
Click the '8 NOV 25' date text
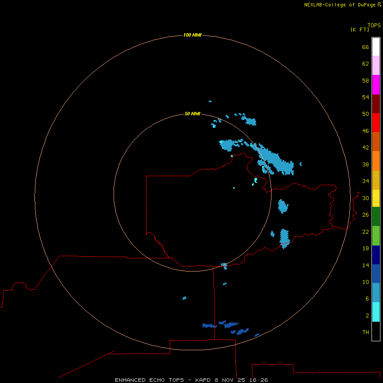click(x=230, y=380)
